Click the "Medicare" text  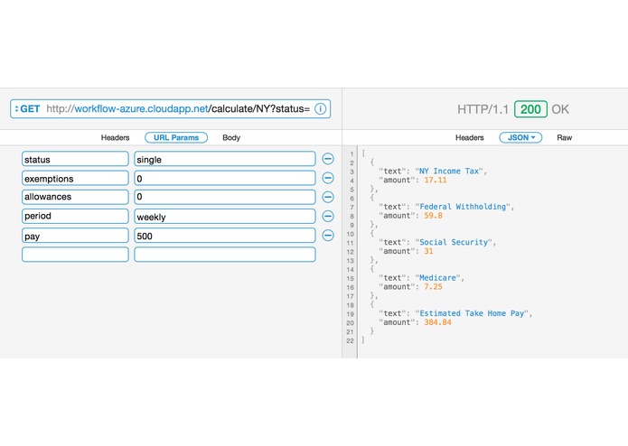[x=437, y=278]
